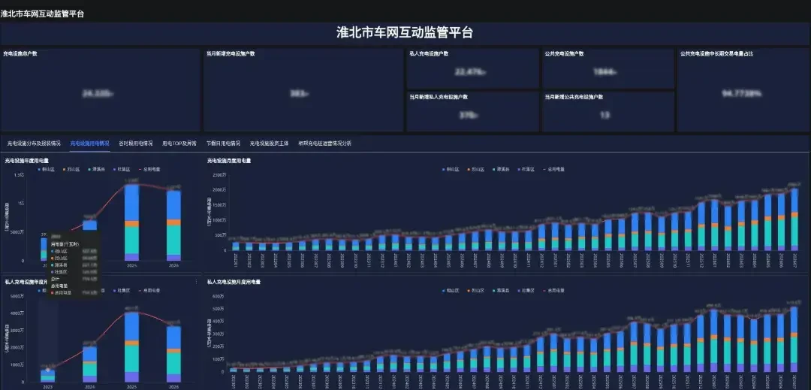Toggle 濉溪县 legend in 充电设施月度用电量 chart
Screen dimensions: 811x390
(x=501, y=169)
